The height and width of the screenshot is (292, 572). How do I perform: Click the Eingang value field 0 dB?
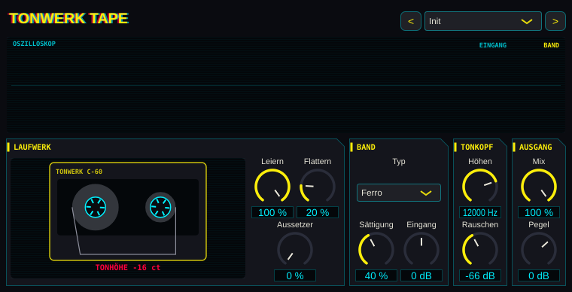[x=421, y=275]
